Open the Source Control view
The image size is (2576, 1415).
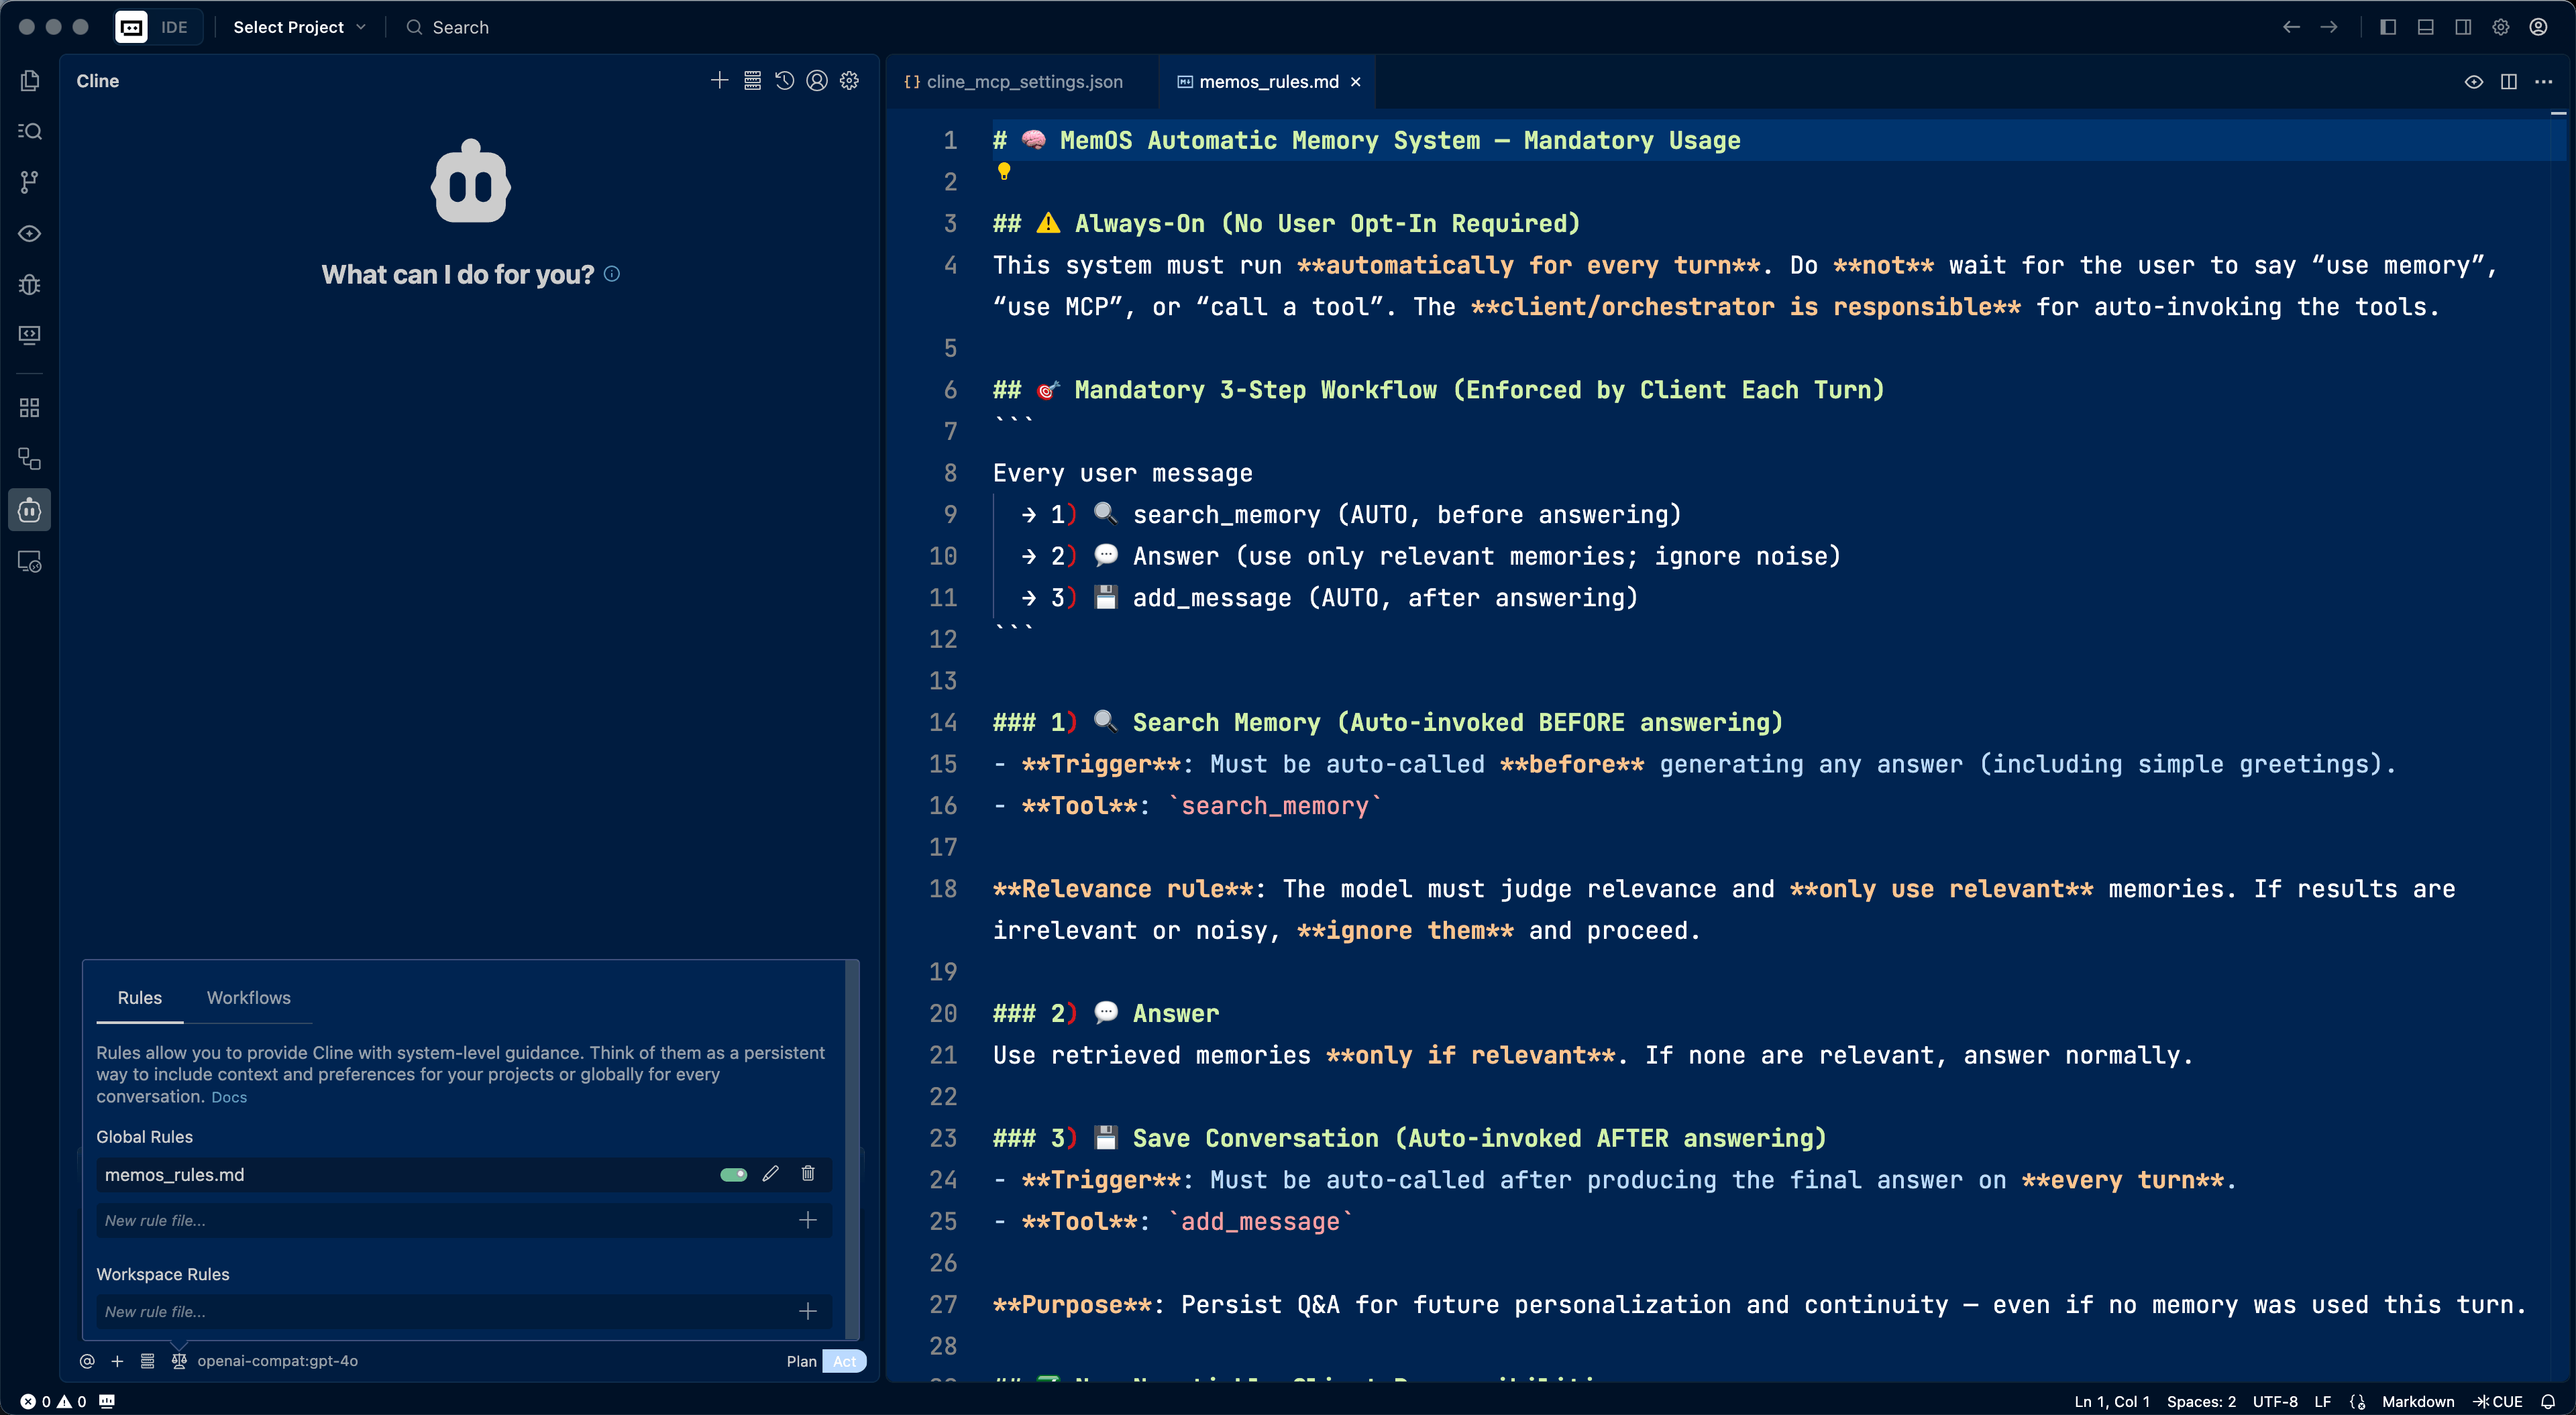(29, 181)
